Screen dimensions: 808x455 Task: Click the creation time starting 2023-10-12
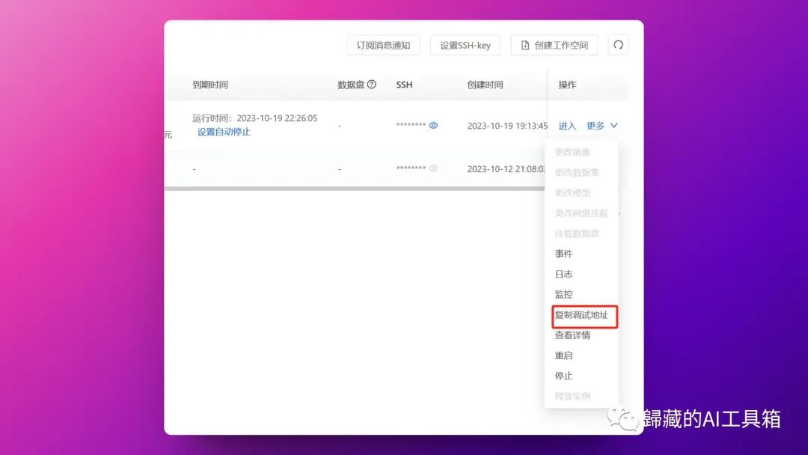[506, 169]
